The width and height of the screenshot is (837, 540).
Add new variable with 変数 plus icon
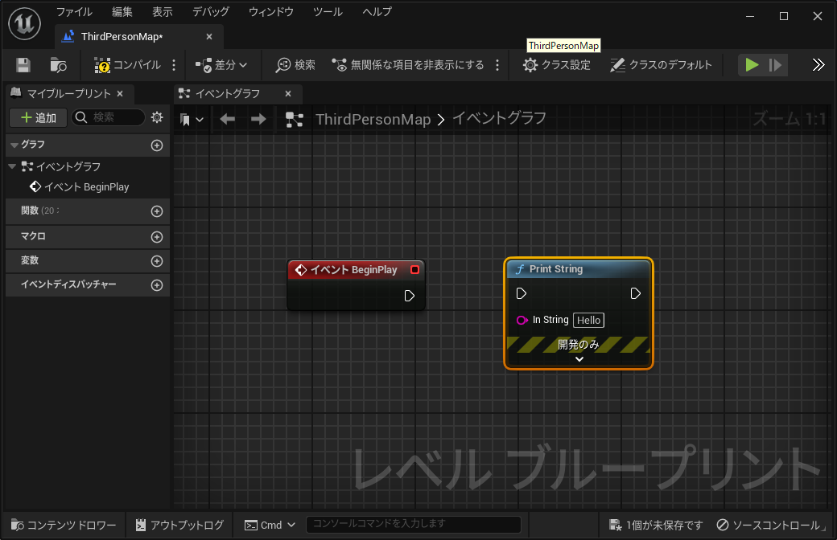click(157, 260)
